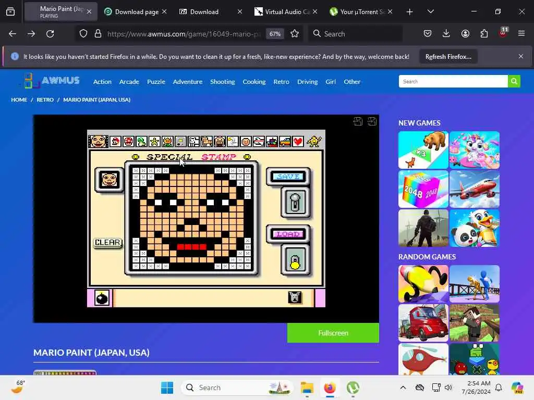Image resolution: width=534 pixels, height=400 pixels.
Task: Open the bear game thumbnail in New Games
Action: click(423, 150)
